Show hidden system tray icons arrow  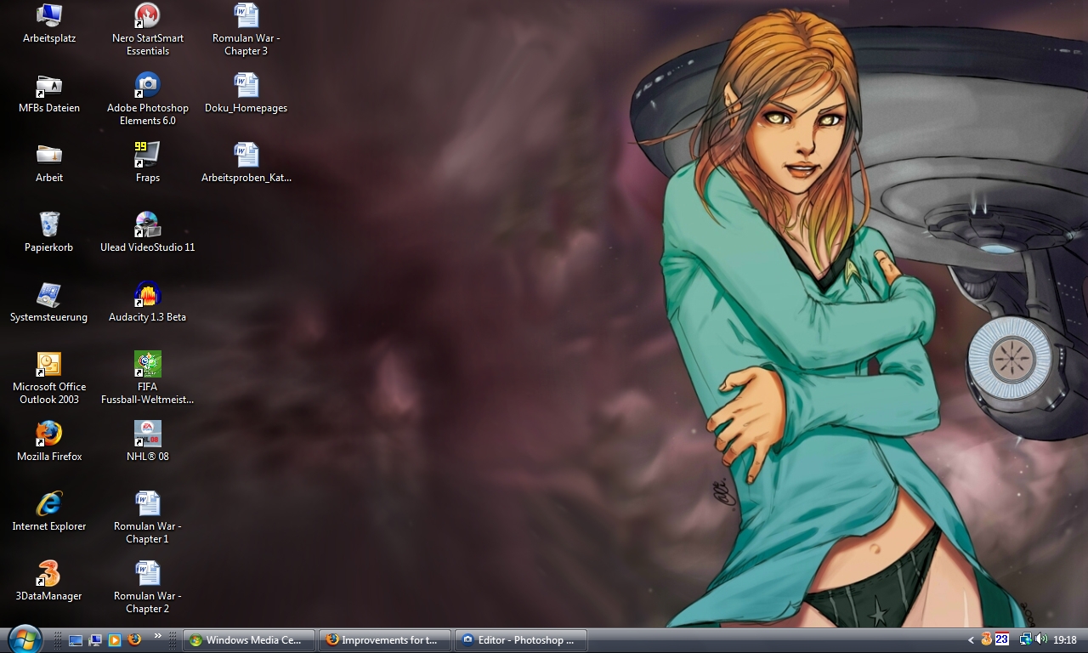tap(971, 640)
